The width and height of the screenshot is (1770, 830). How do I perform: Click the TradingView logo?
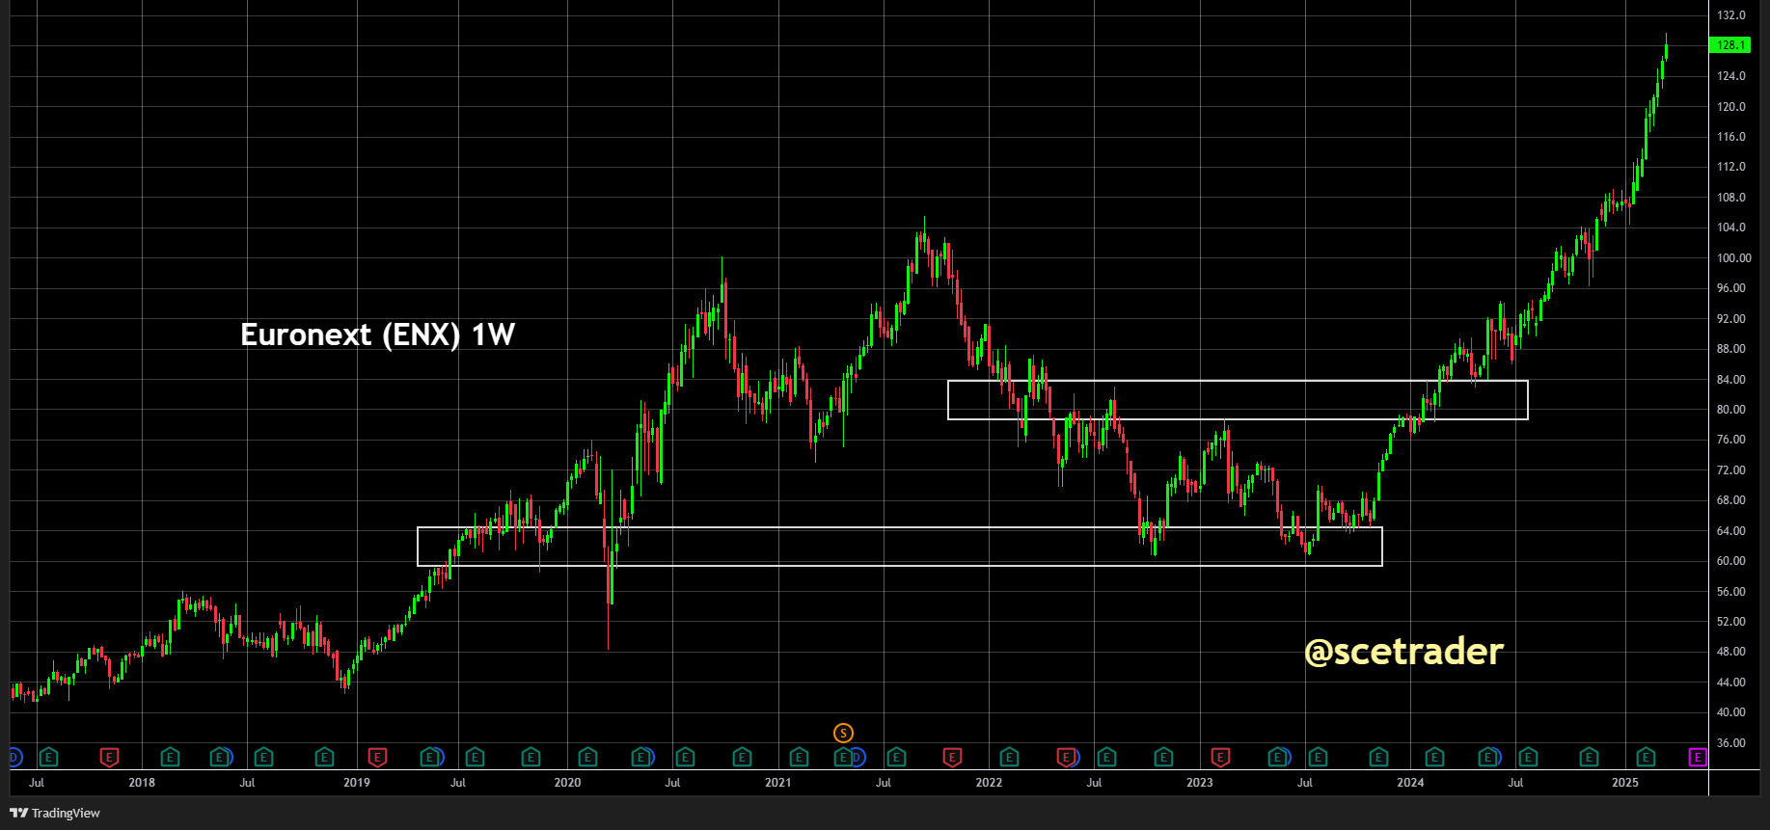pyautogui.click(x=55, y=813)
